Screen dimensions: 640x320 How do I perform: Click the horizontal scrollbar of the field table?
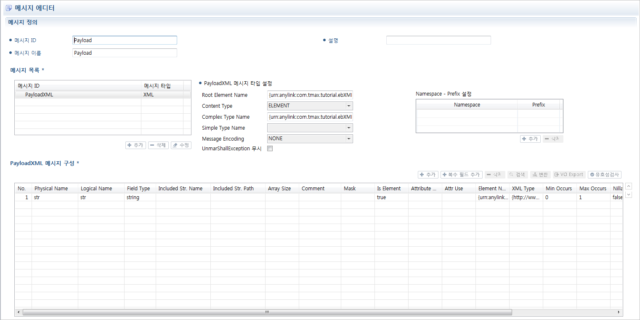267,312
